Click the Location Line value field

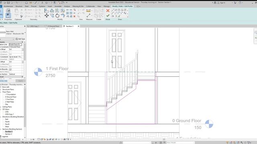pos(15,44)
